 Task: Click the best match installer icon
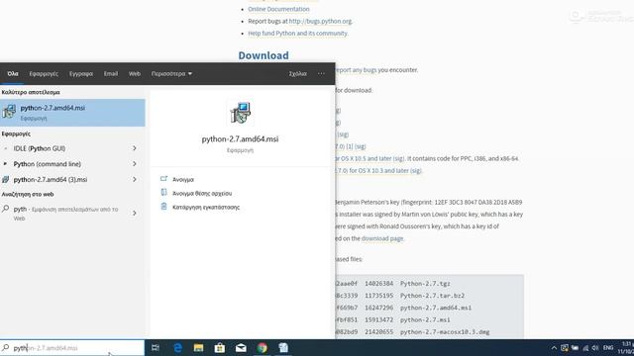point(9,112)
